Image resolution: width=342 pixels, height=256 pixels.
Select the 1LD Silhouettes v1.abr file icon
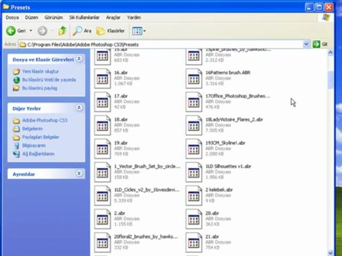[x=194, y=172]
